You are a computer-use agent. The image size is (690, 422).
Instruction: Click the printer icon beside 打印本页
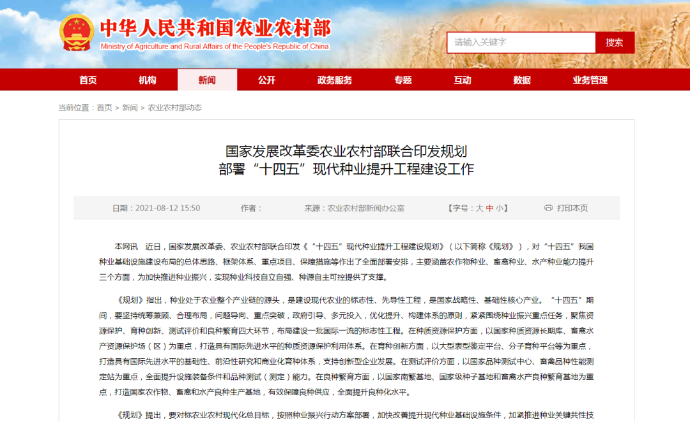[547, 208]
